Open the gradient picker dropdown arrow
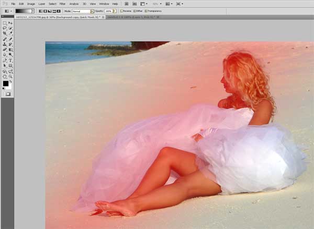The image size is (314, 229). pos(33,11)
